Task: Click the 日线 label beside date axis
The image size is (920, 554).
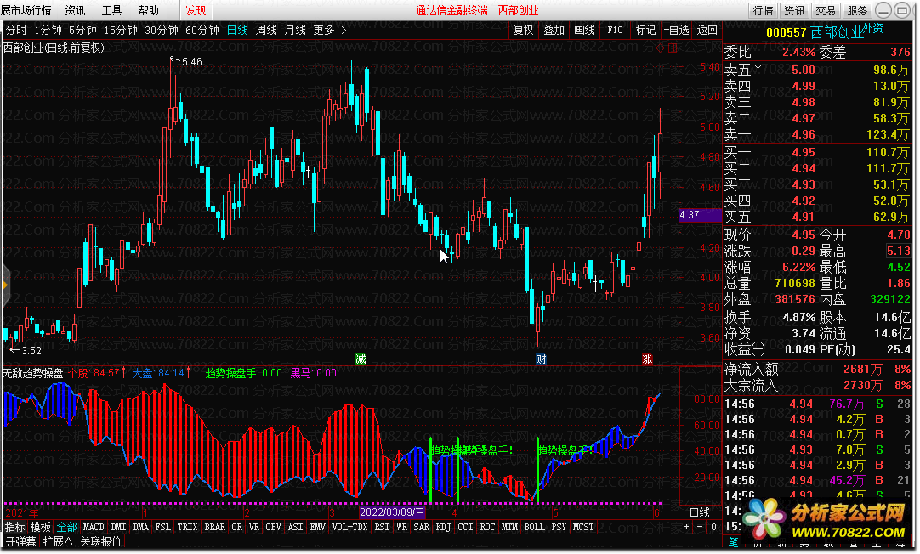Action: point(700,513)
